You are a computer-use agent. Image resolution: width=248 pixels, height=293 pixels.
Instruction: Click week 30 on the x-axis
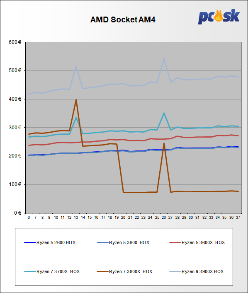[191, 218]
